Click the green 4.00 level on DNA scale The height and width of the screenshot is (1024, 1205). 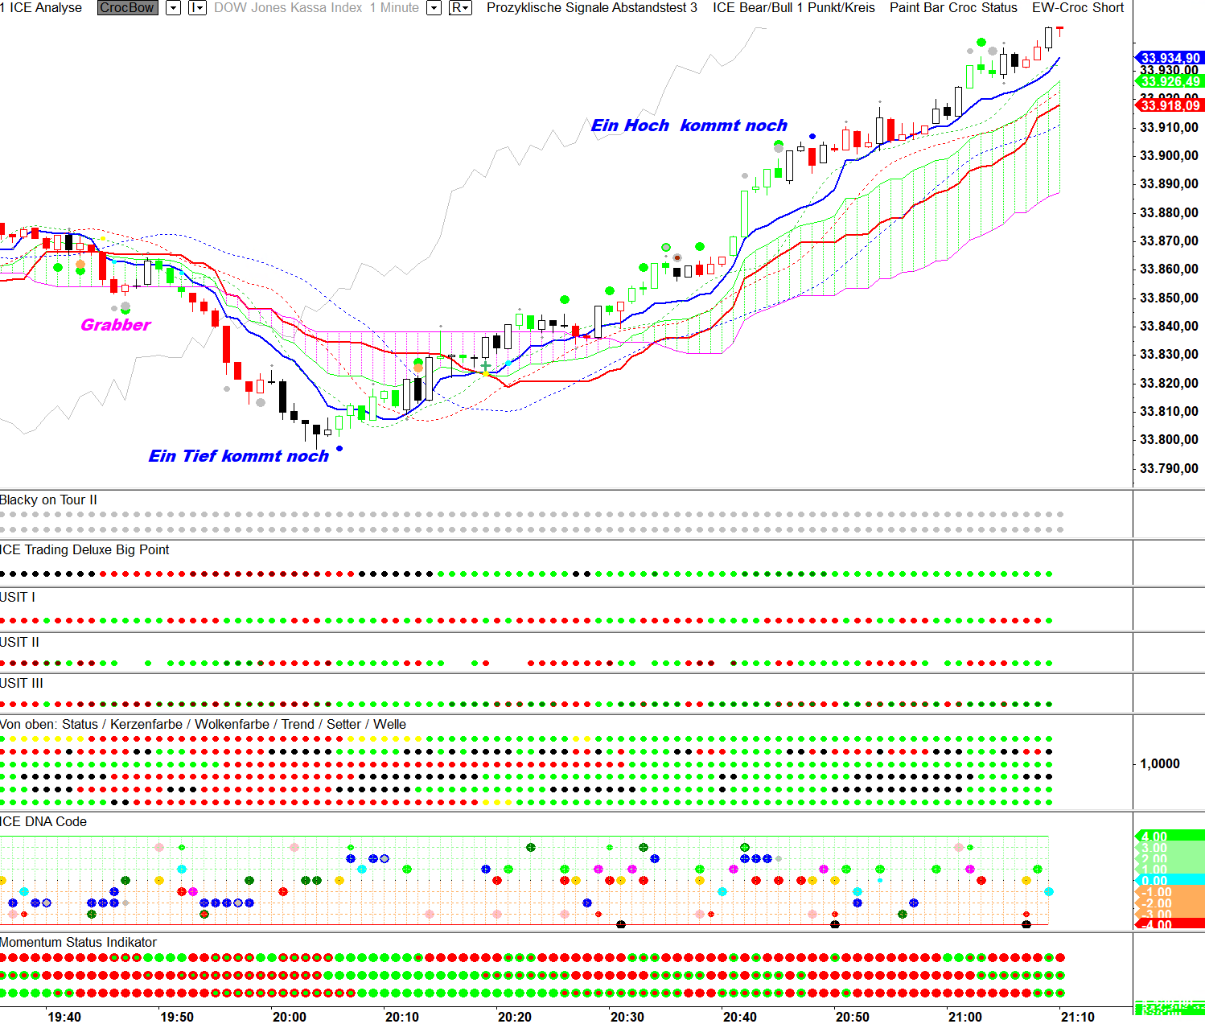tap(1169, 837)
